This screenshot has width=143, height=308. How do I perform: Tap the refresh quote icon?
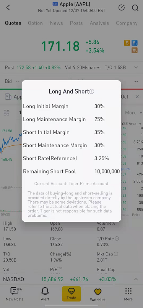point(122,8)
